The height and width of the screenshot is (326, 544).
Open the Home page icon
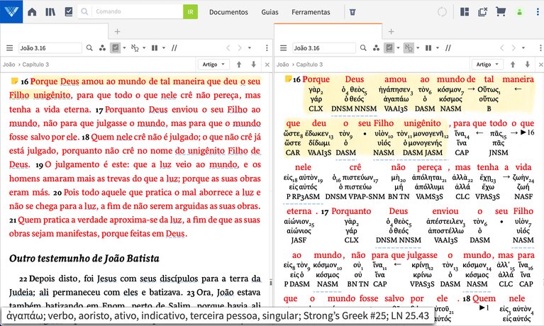(x=32, y=12)
